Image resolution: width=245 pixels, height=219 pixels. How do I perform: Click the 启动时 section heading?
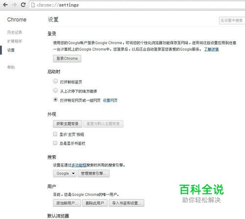pyautogui.click(x=54, y=72)
